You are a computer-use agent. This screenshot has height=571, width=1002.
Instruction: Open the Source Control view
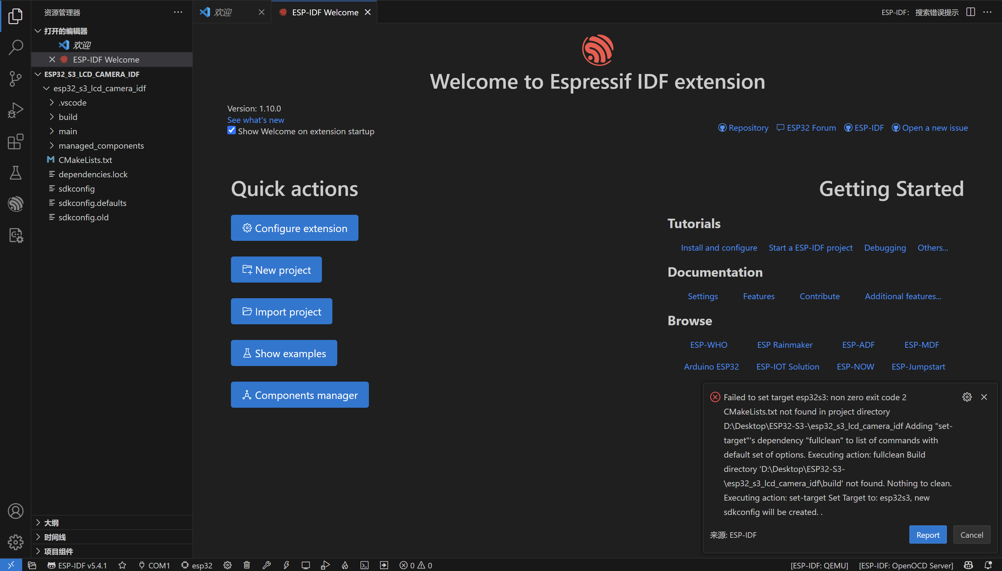pyautogui.click(x=15, y=79)
